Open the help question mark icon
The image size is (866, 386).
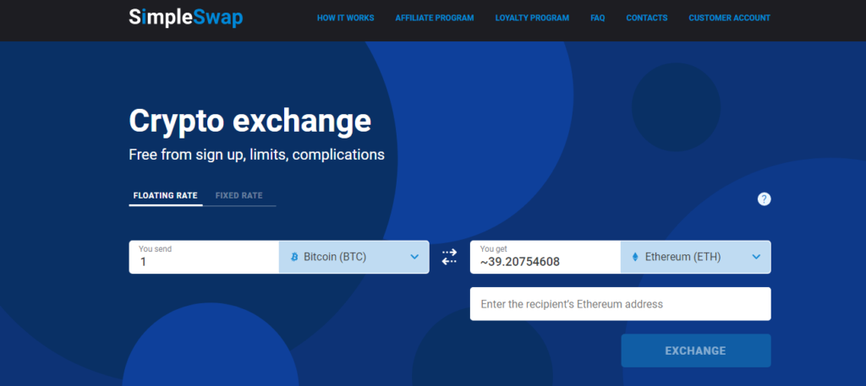pos(764,199)
